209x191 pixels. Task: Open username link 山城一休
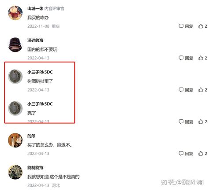[35, 8]
